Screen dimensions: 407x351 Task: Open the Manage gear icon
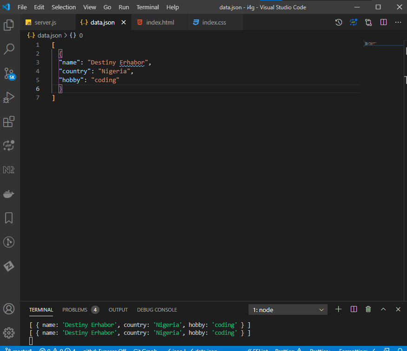(9, 333)
